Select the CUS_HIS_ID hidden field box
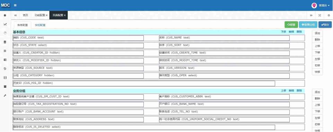This screenshot has width=333, height=132. (x=144, y=83)
